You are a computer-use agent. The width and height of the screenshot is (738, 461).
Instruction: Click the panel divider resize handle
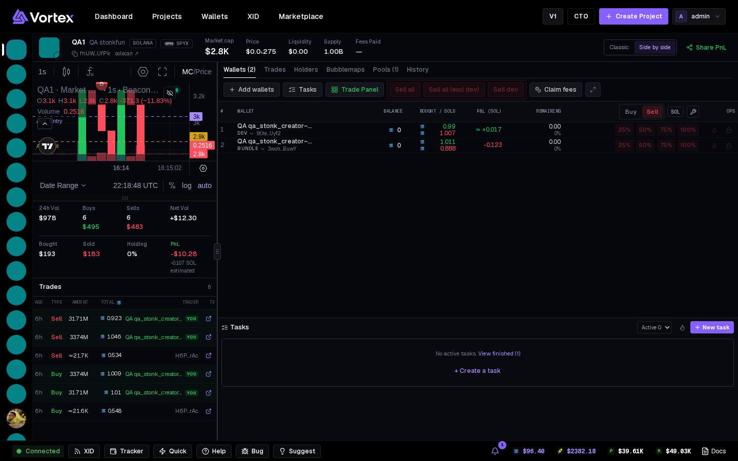[217, 252]
